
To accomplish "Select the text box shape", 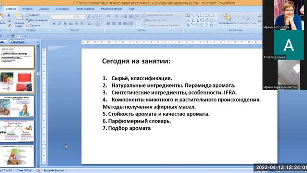I will [188, 15].
